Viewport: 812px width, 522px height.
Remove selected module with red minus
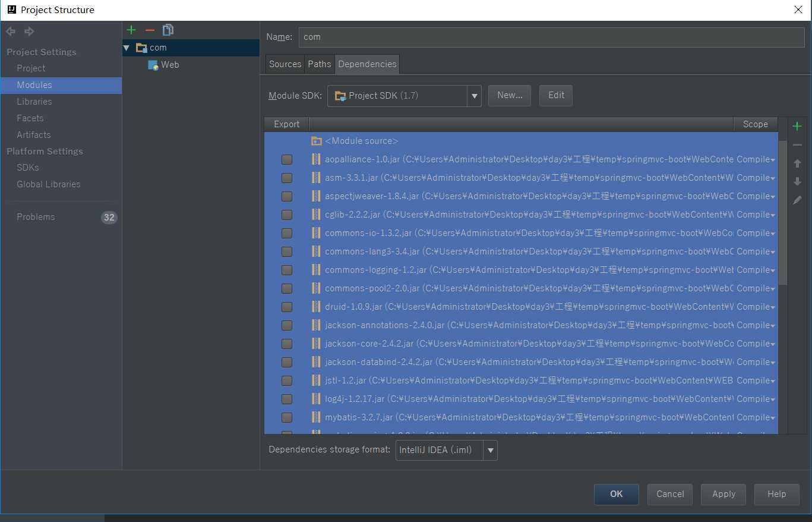tap(150, 30)
